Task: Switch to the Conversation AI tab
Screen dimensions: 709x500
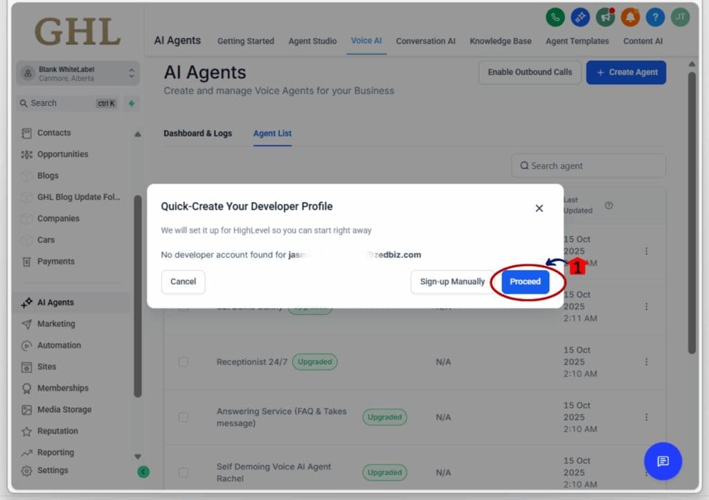Action: click(x=425, y=41)
